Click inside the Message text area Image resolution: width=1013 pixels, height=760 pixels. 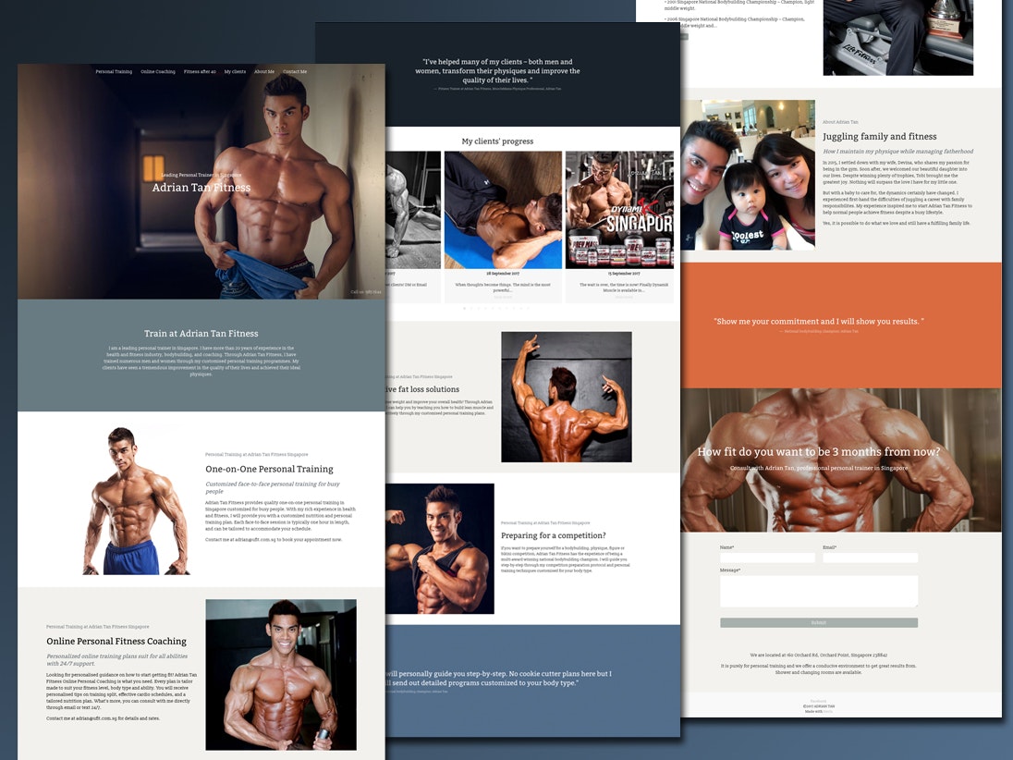pyautogui.click(x=819, y=592)
